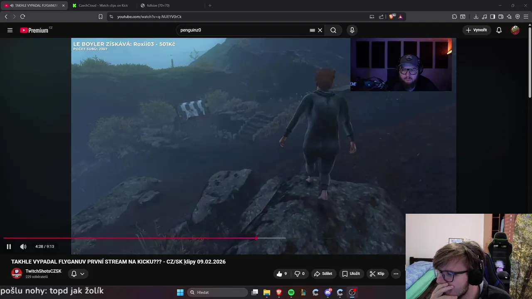Viewport: 532px width, 299px height.
Task: Click the Hledat taskbar search box
Action: [218, 292]
